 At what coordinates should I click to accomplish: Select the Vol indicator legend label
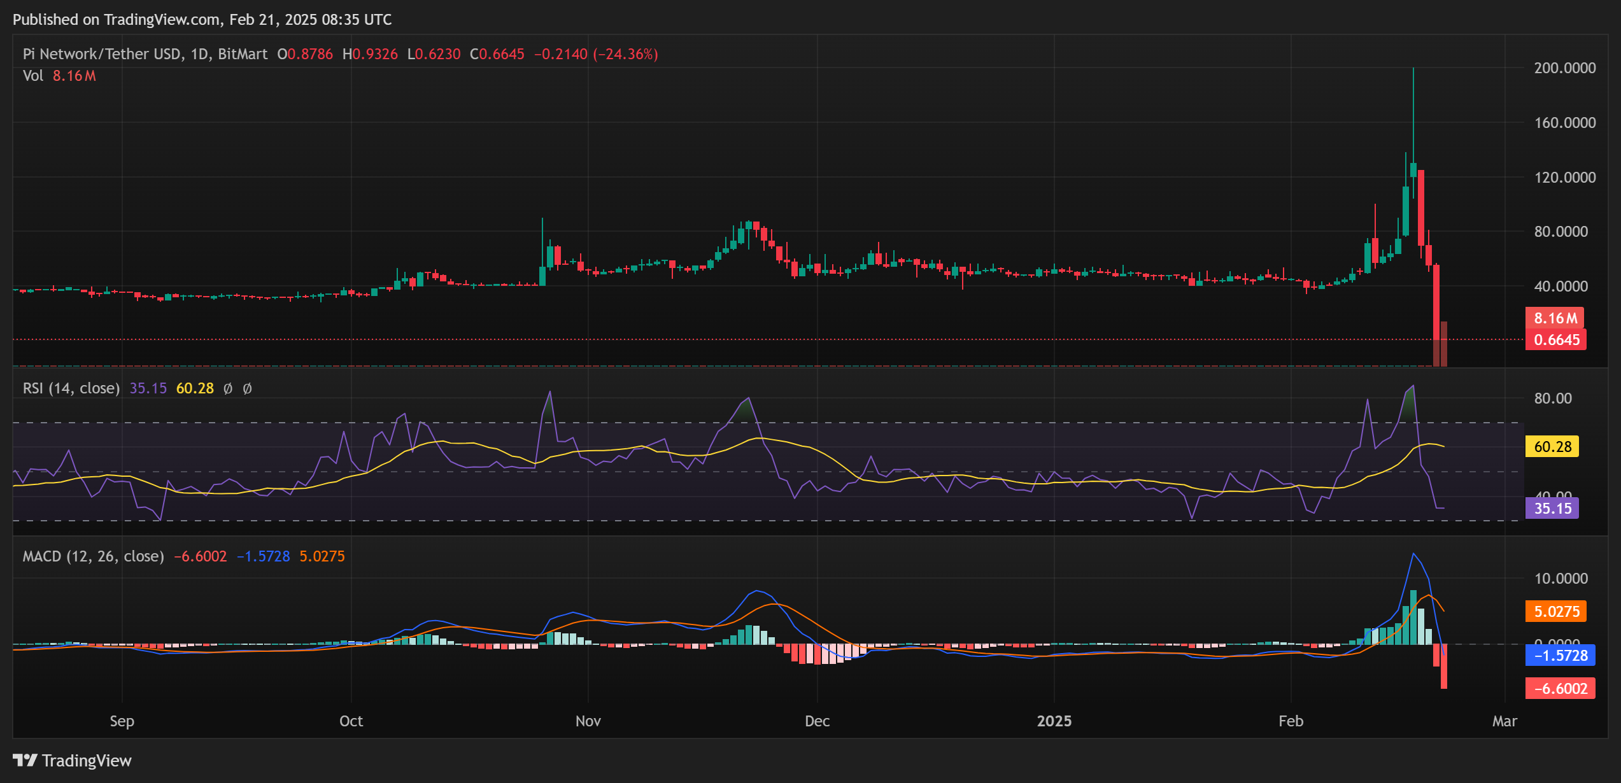[32, 76]
